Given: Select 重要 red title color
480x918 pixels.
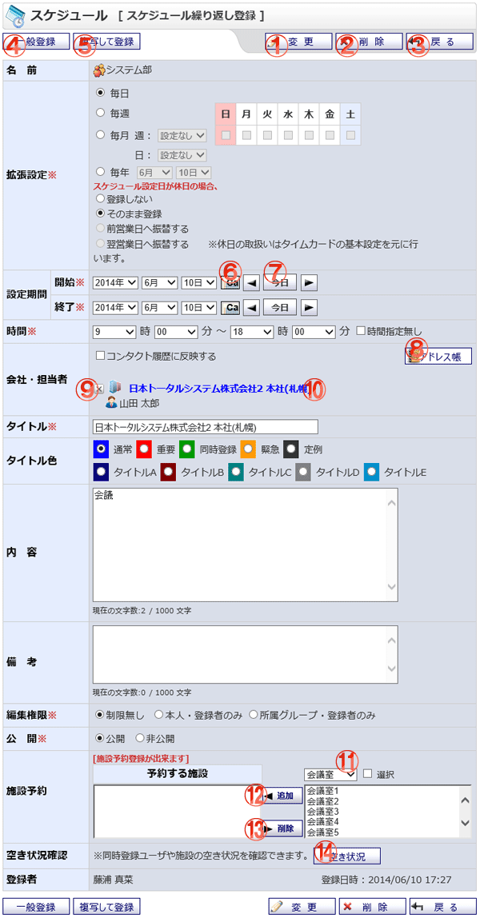Looking at the screenshot, I should (x=145, y=449).
